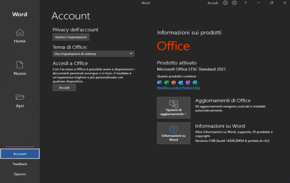Screen dimensions: 290x183
Task: Click the Publisher app icon under product contents
Action: point(195,82)
